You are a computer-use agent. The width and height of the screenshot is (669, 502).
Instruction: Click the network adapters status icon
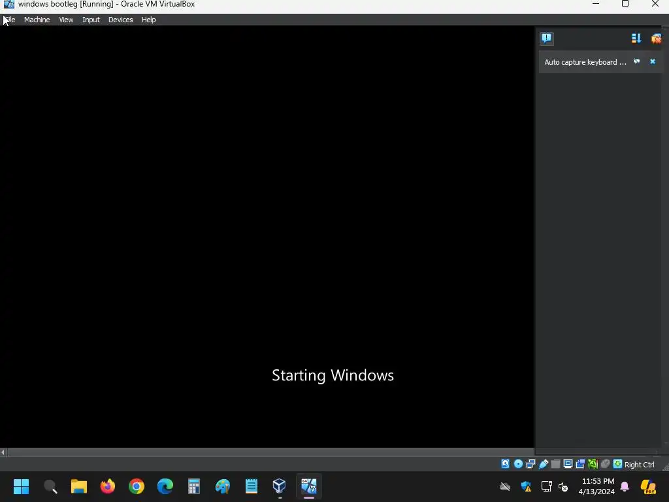pyautogui.click(x=530, y=464)
